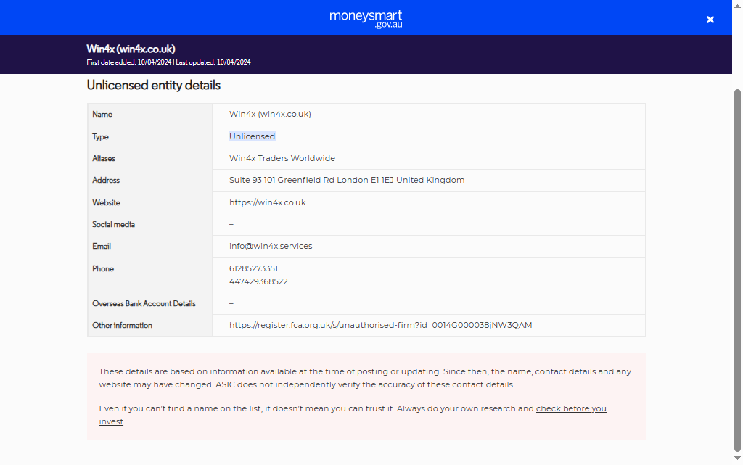743x465 pixels.
Task: Click the 'Other information' row label
Action: click(x=122, y=325)
